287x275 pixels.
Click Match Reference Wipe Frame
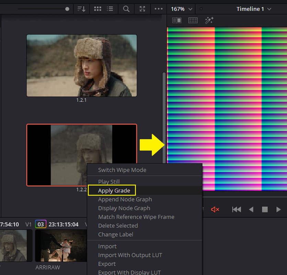tap(136, 217)
